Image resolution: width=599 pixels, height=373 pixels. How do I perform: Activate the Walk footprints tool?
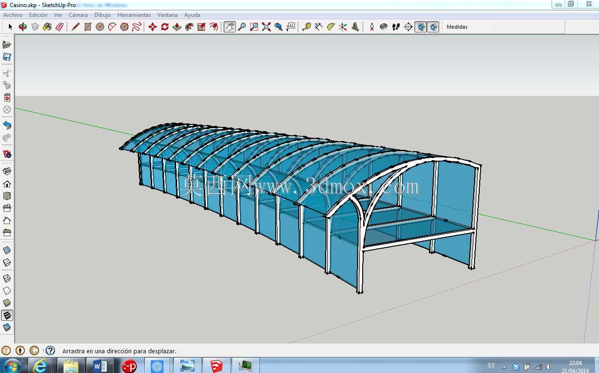coord(396,27)
